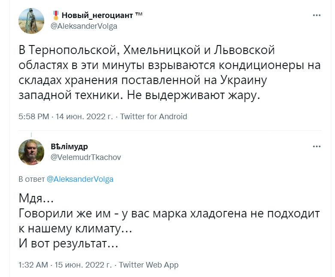This screenshot has height=277, width=335.
Task: Click the @AleksanderVolga handle under the author name
Action: coord(84,26)
